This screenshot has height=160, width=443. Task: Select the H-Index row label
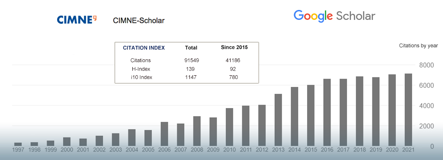pos(141,69)
